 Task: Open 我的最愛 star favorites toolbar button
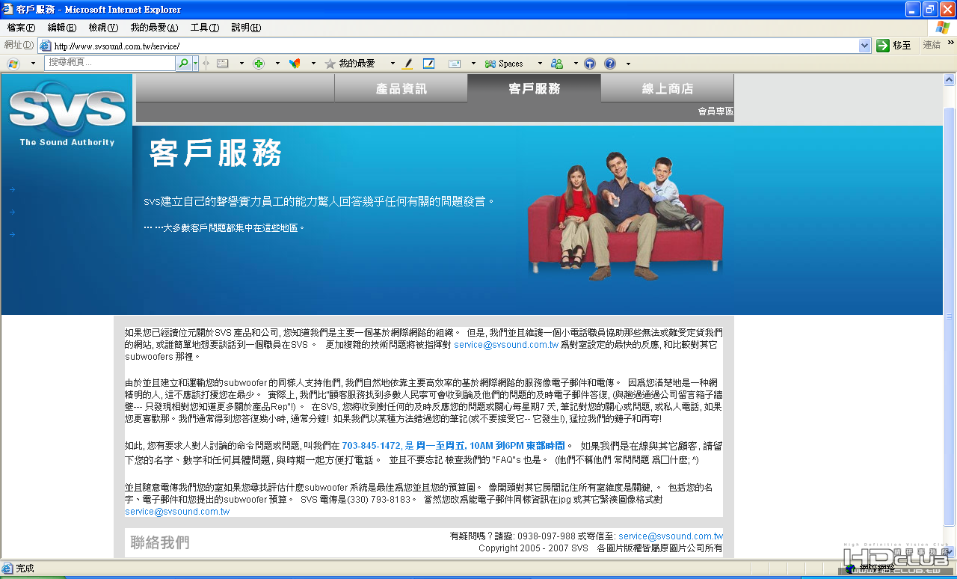[x=350, y=64]
